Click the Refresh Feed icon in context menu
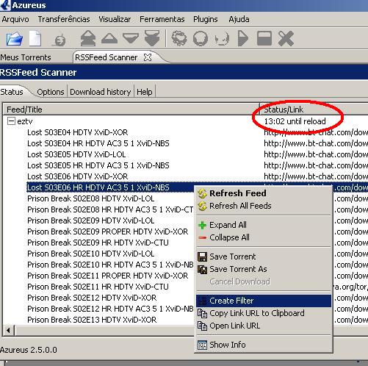Viewport: 368px width, 366px height. click(x=203, y=193)
